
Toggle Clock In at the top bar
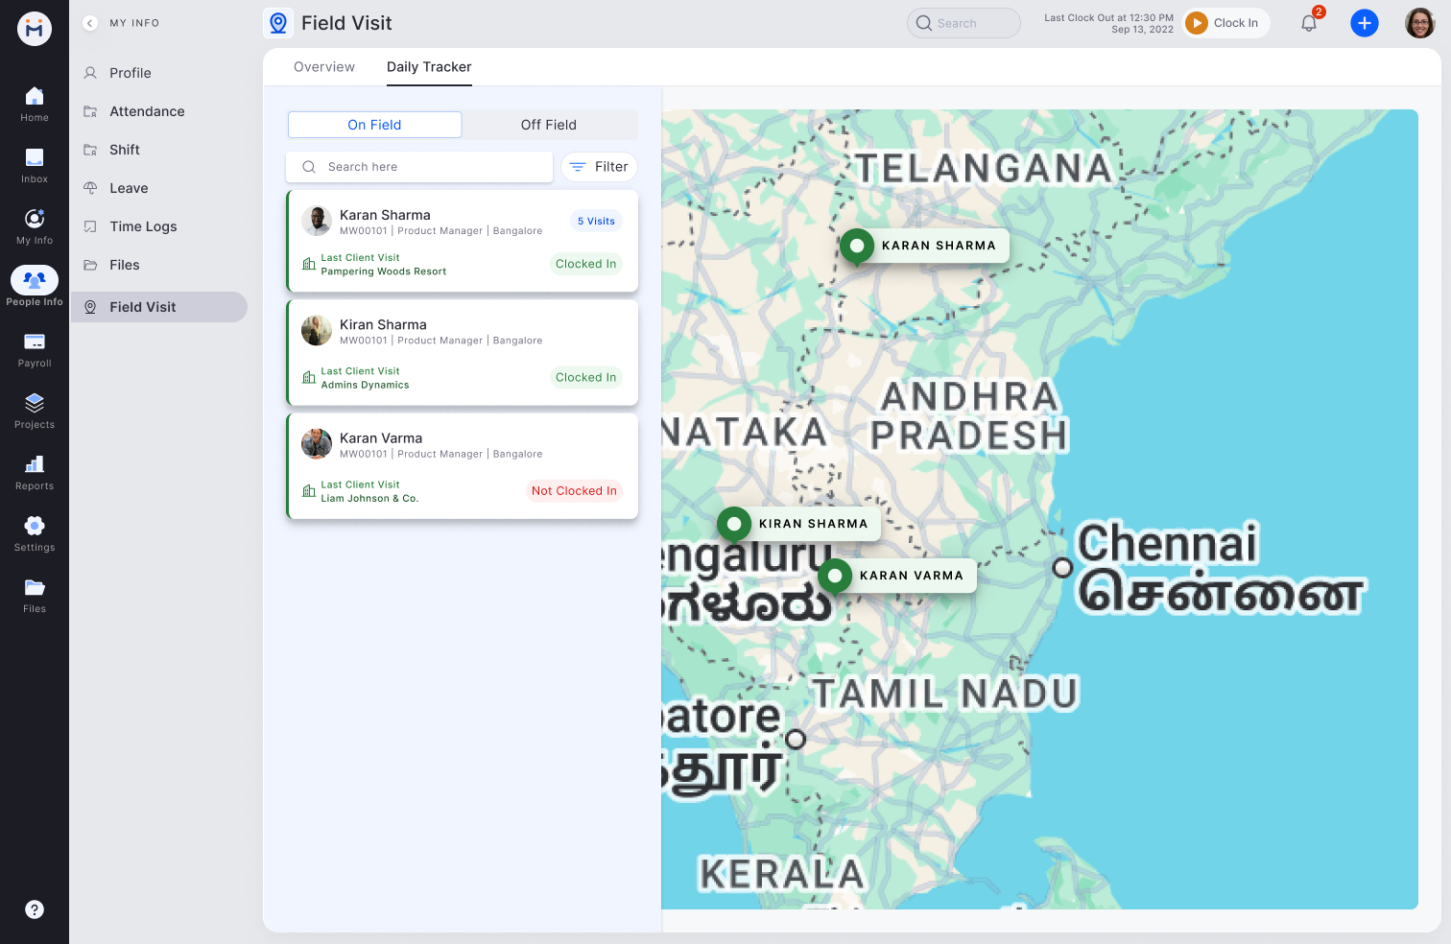point(1225,22)
